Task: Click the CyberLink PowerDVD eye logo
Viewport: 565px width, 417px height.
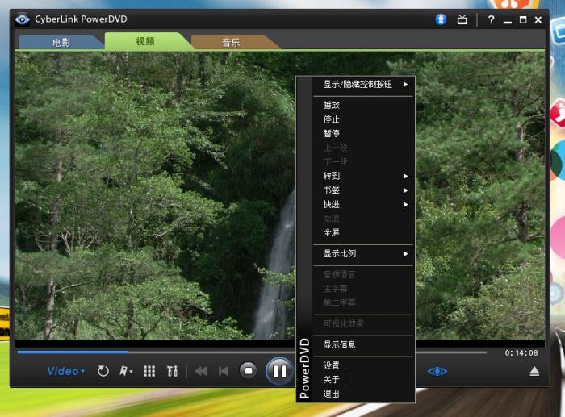Action: pyautogui.click(x=23, y=19)
